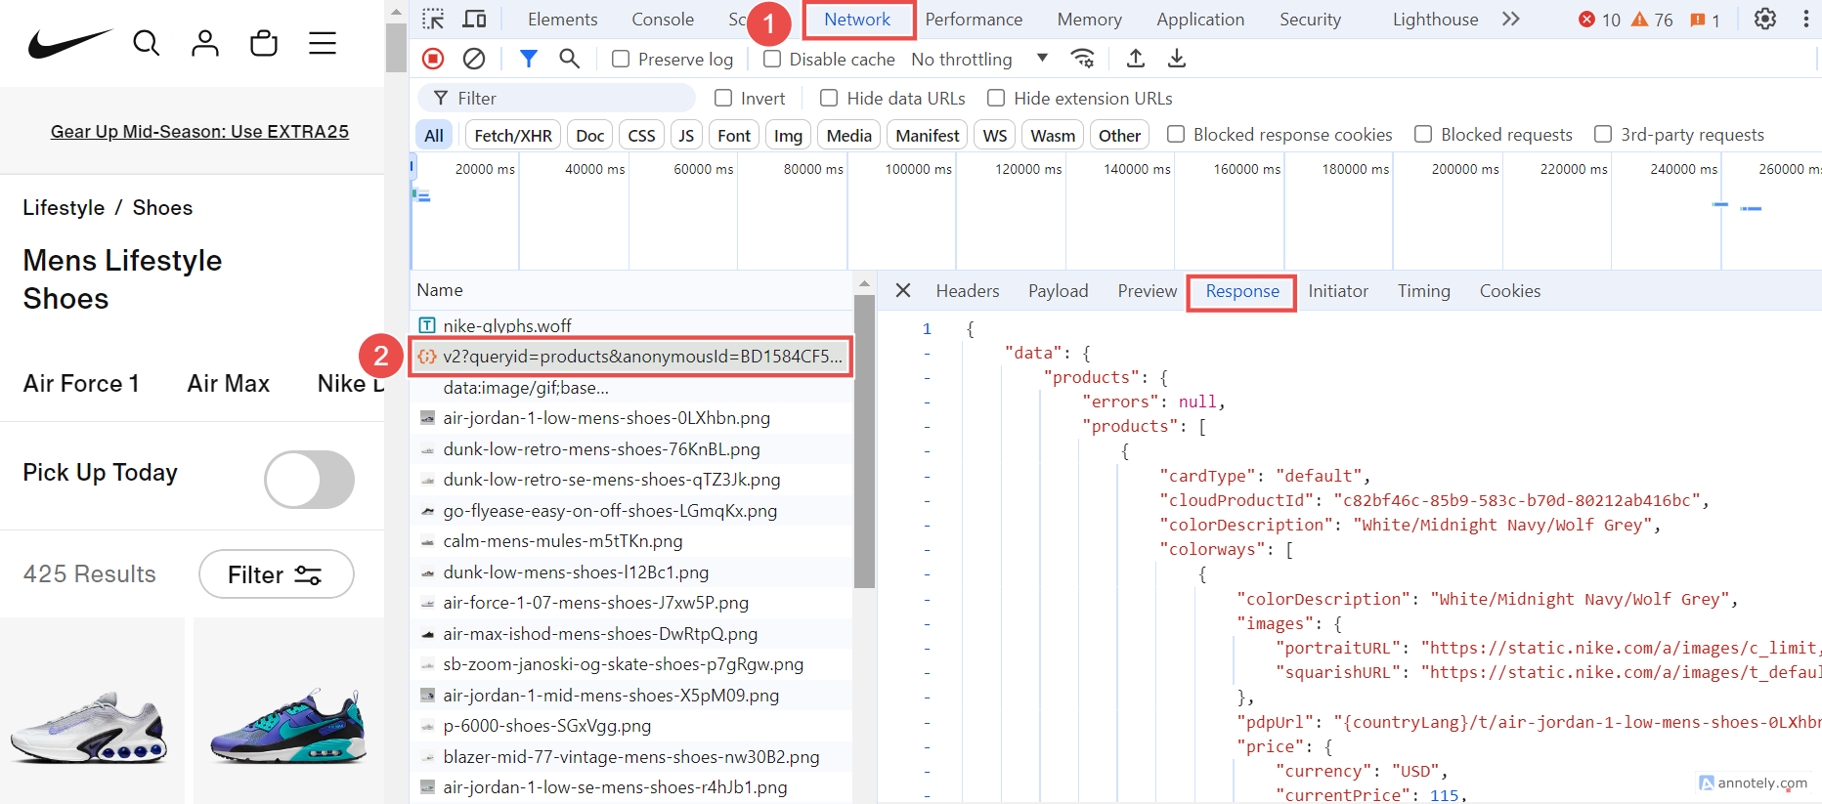Screen dimensions: 1822x804
Task: Collapse the "price" JSON node
Action: 927,746
